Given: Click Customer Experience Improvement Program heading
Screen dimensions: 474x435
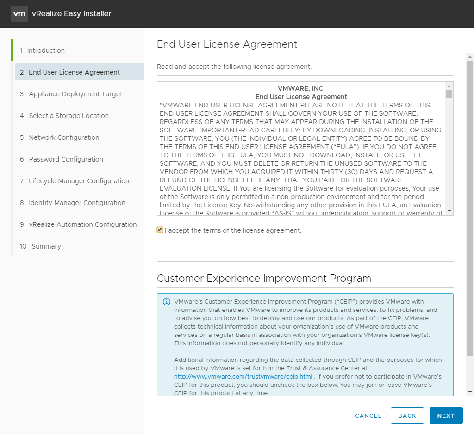Looking at the screenshot, I should [x=264, y=278].
